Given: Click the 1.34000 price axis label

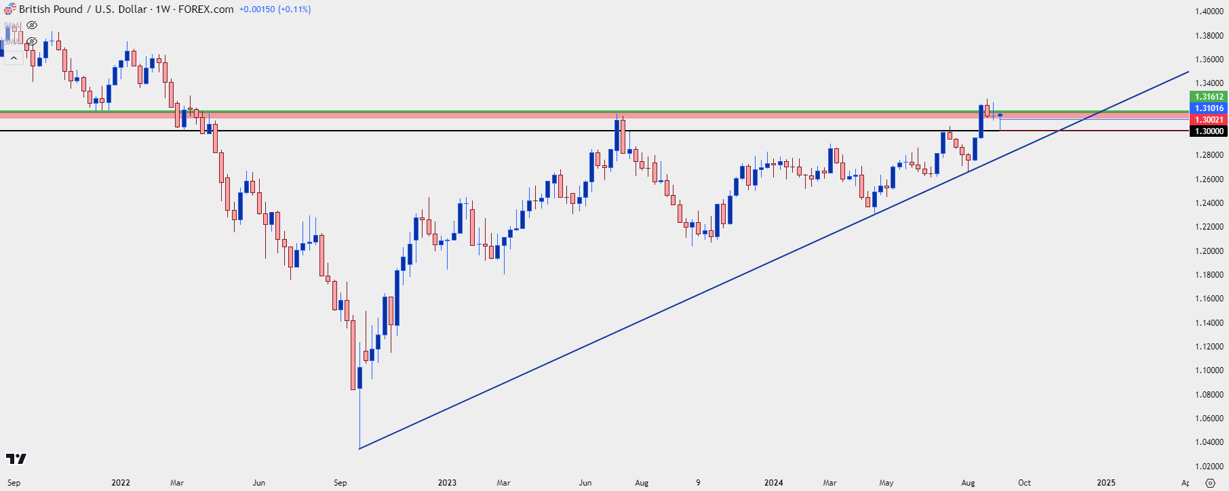Looking at the screenshot, I should click(x=1209, y=83).
